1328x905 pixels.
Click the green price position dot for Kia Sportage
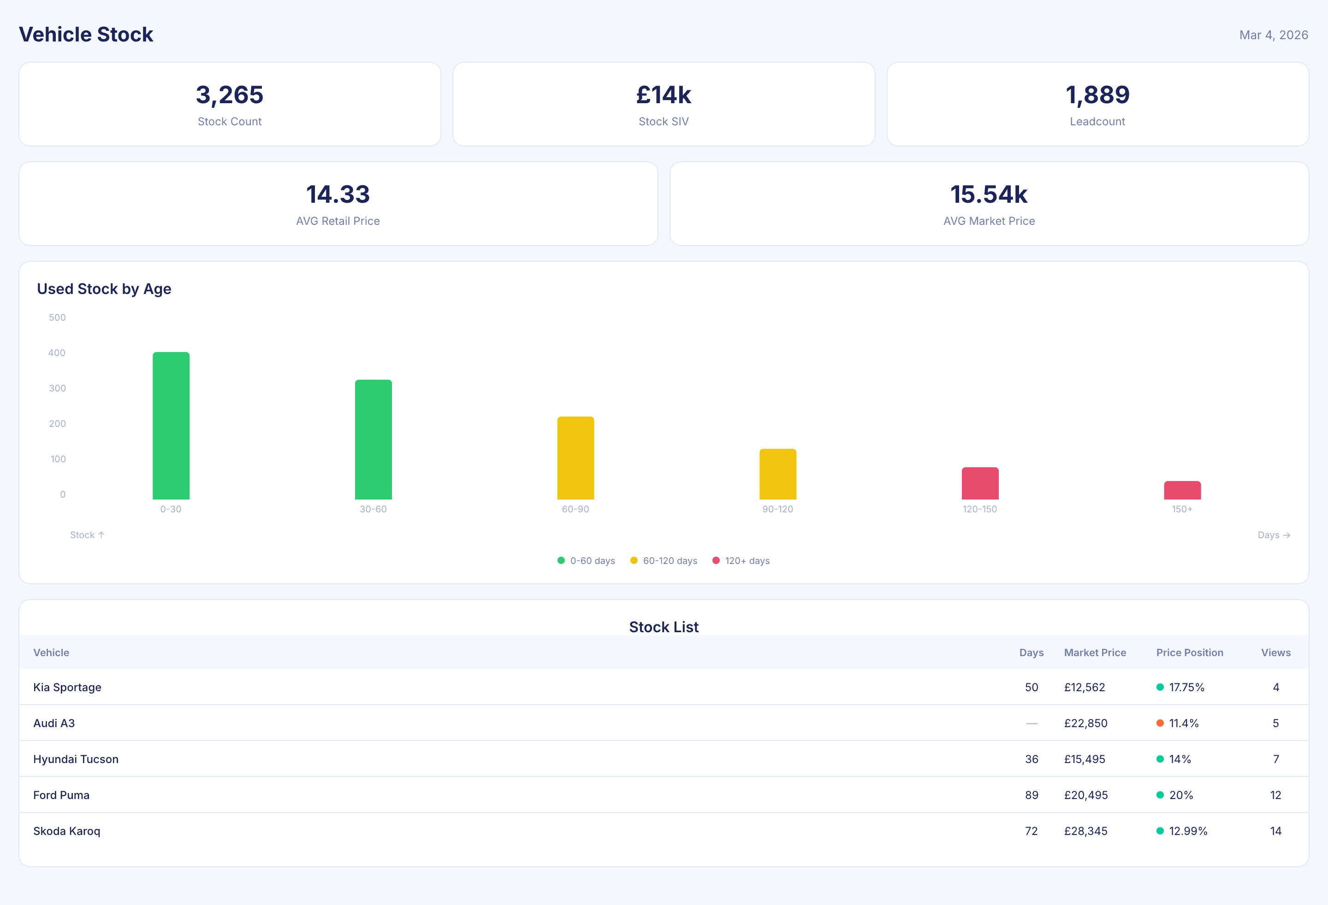click(x=1159, y=688)
